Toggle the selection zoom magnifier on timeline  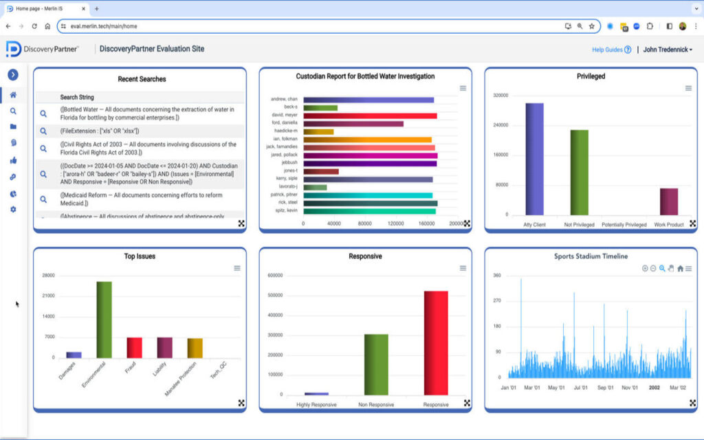point(662,268)
